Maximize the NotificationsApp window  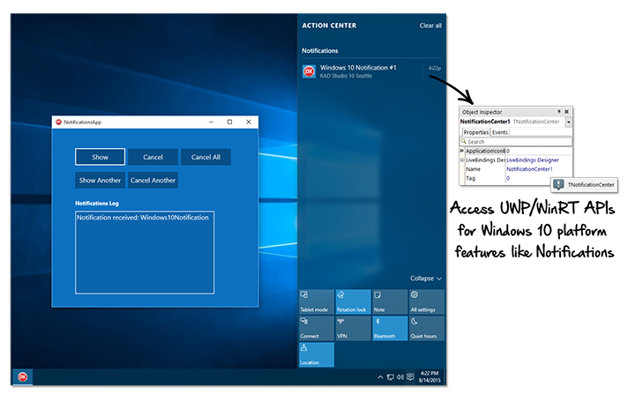[x=229, y=122]
